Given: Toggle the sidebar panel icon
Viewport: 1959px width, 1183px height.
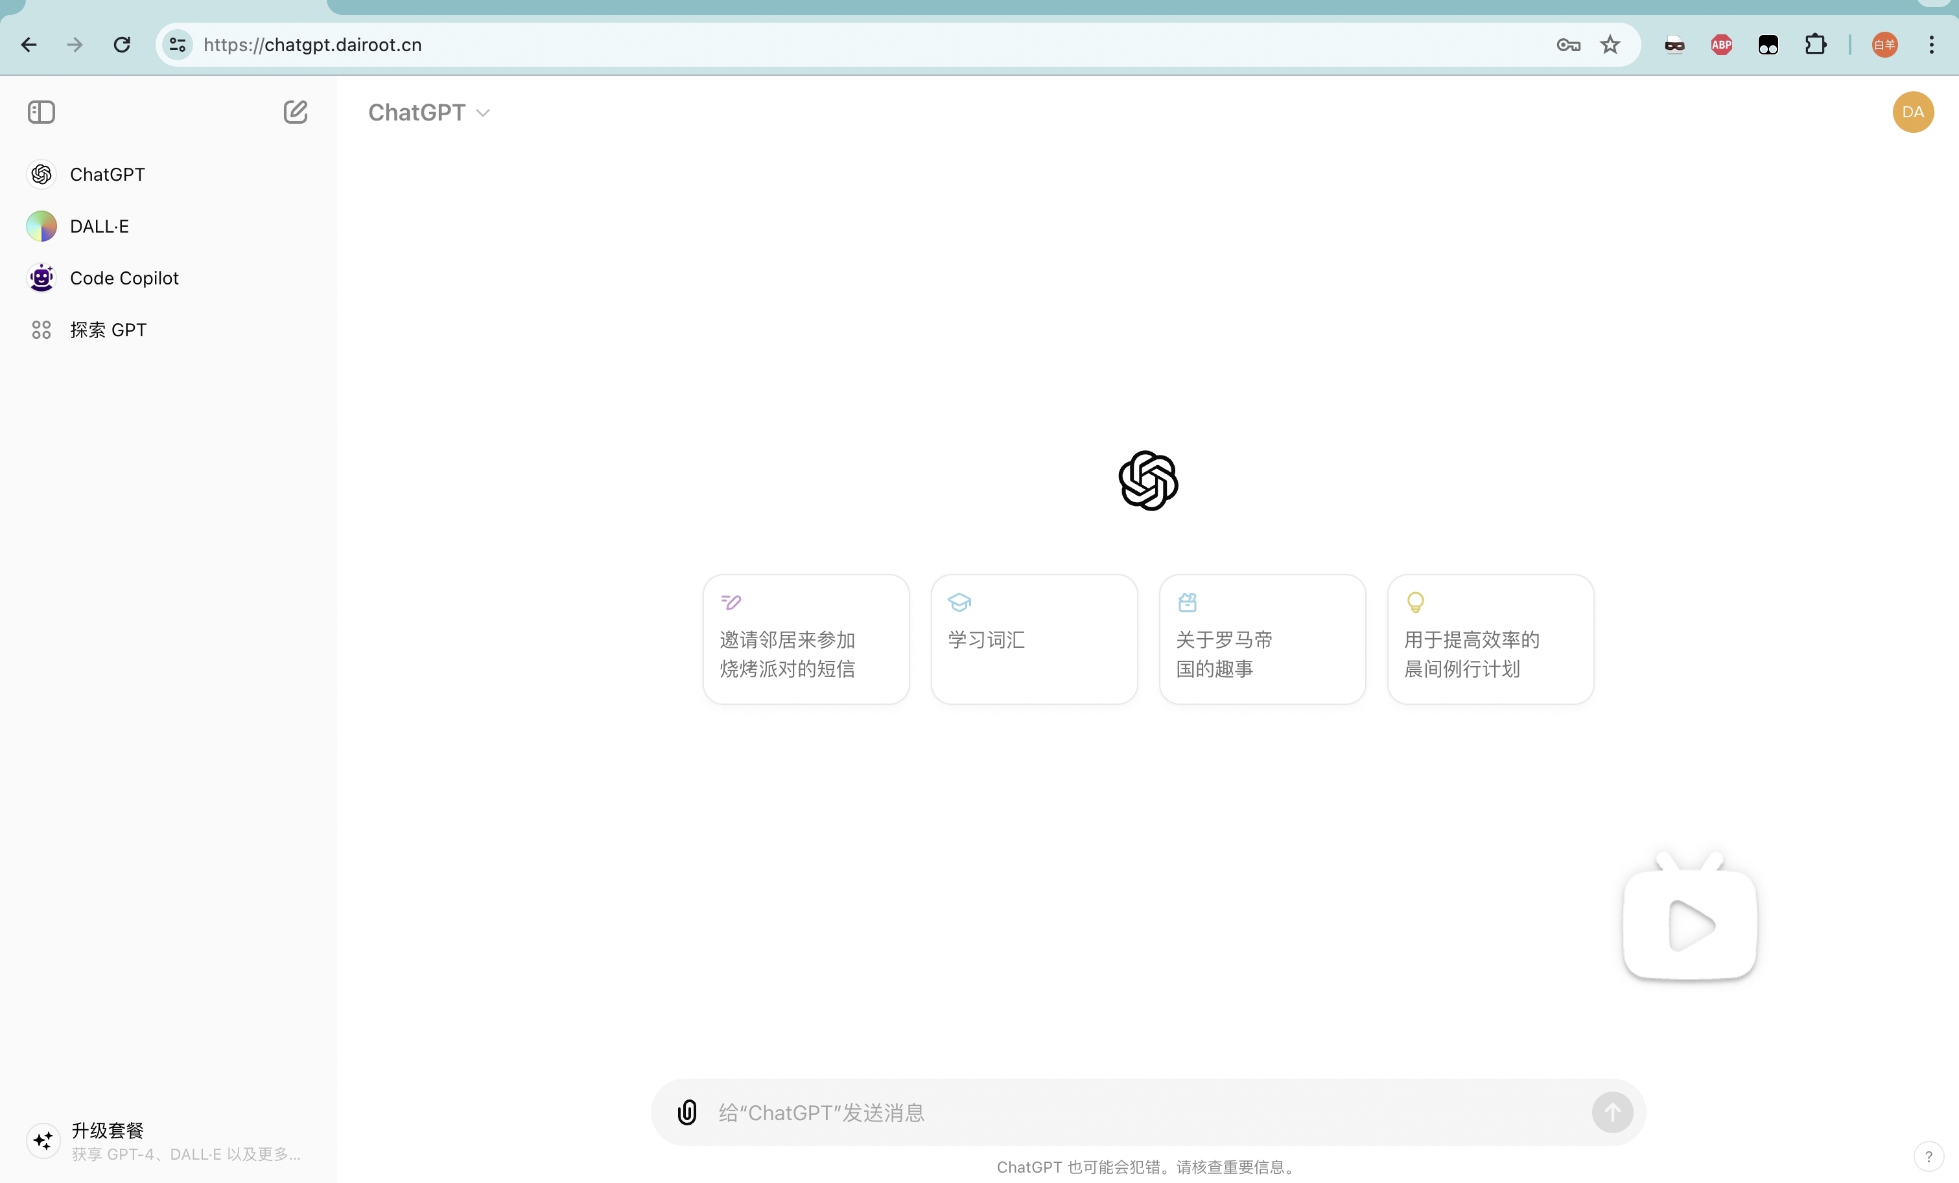Looking at the screenshot, I should (x=41, y=112).
